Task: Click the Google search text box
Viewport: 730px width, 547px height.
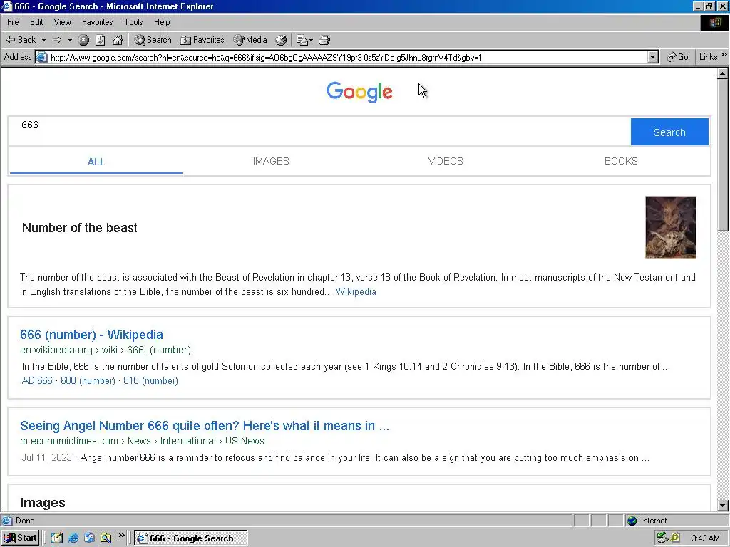Action: pos(319,132)
